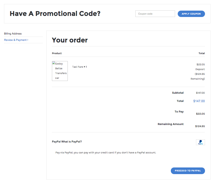Image resolution: width=214 pixels, height=181 pixels.
Task: Click the Godoy Belize Transfers car thumbnail
Action: coord(60,71)
